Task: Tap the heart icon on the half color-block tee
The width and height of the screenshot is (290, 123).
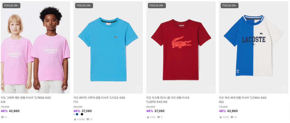Action: 283,89
